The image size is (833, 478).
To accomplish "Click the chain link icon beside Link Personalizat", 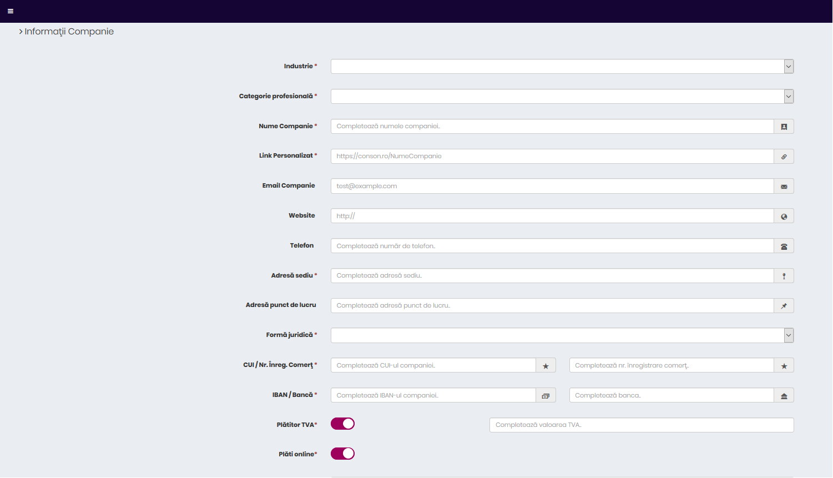I will coord(784,157).
